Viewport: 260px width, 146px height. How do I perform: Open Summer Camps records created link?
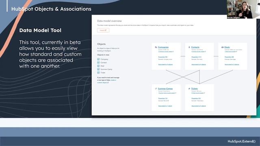click(x=167, y=93)
